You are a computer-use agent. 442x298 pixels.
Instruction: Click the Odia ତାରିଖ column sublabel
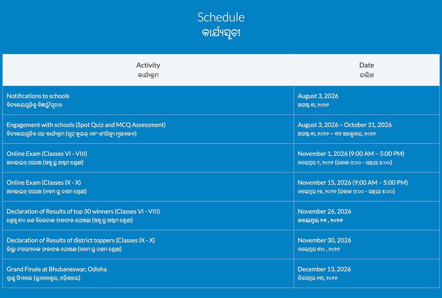(366, 75)
